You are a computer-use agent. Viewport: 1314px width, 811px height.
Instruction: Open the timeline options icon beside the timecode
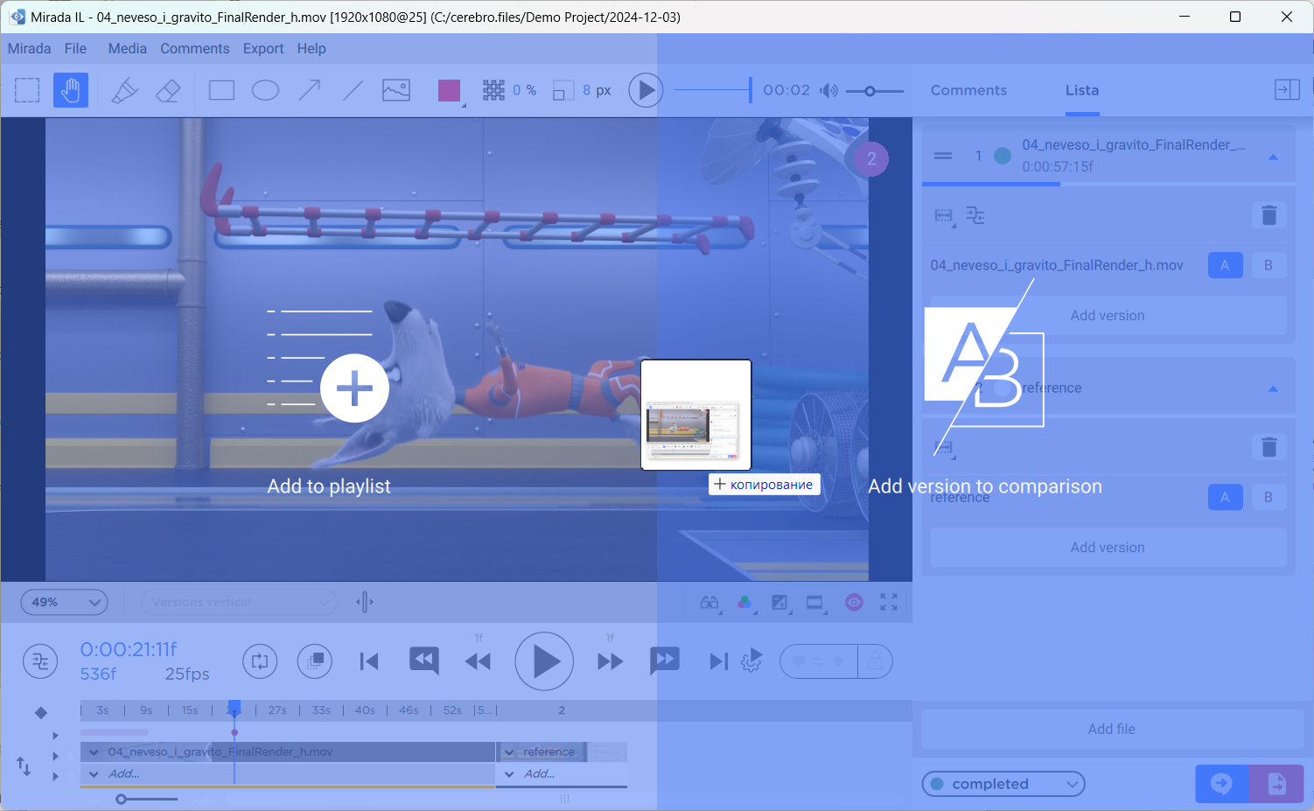pyautogui.click(x=40, y=661)
